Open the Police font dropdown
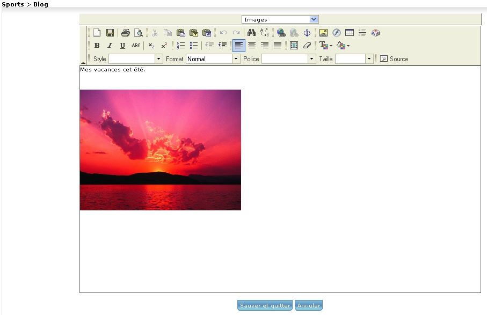Viewport: 487px width, 315px height. (x=289, y=58)
